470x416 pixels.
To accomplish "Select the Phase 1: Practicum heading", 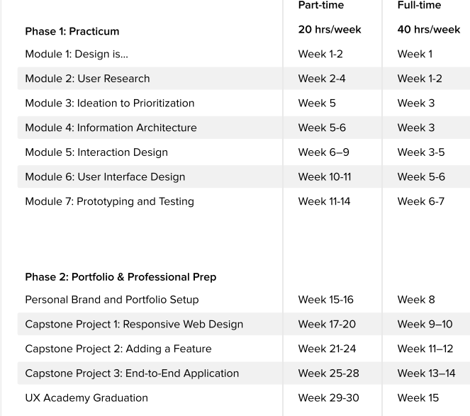I will (72, 31).
